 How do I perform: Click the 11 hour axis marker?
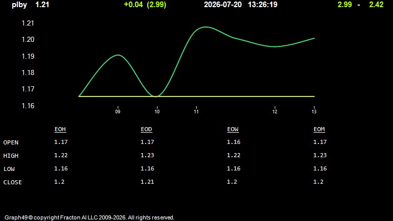pos(196,111)
